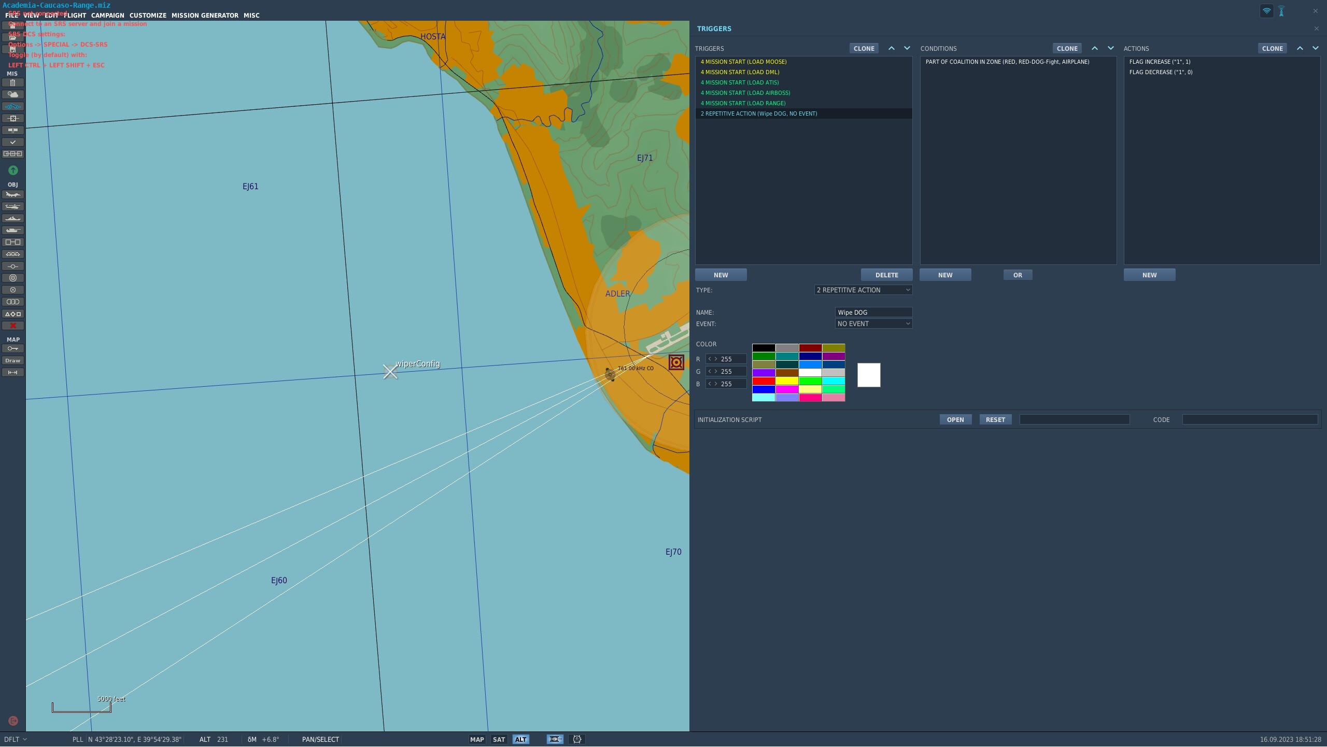Image resolution: width=1327 pixels, height=747 pixels.
Task: Pick the red color swatch
Action: (764, 381)
